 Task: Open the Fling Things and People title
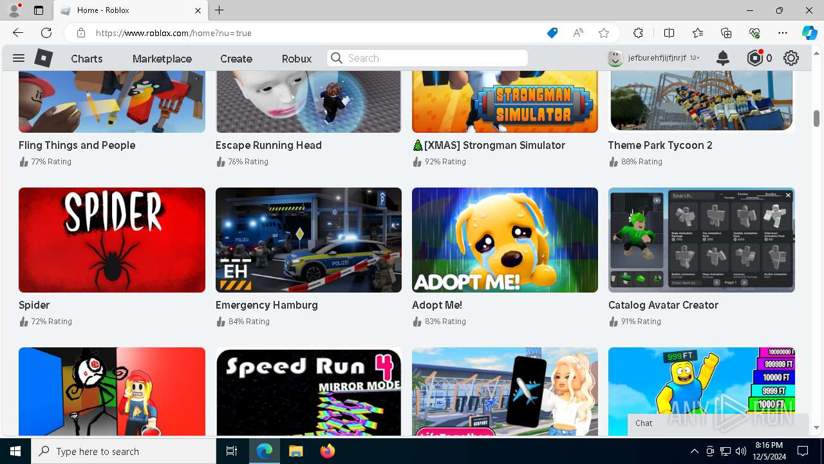pyautogui.click(x=77, y=145)
